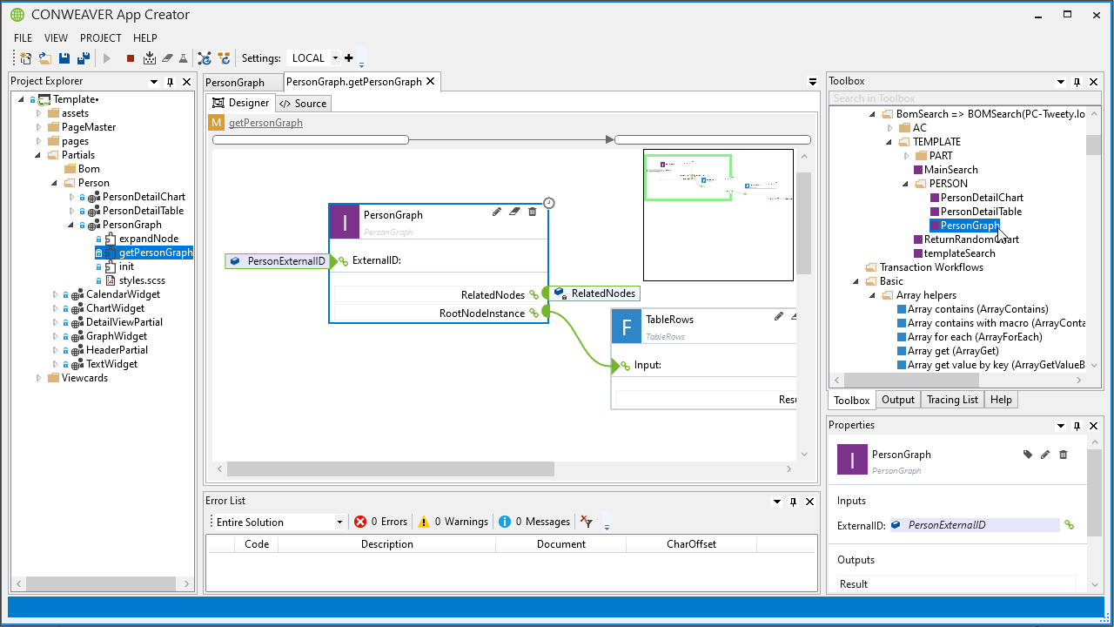Expand the Viewcards folder in Project Explorer
The width and height of the screenshot is (1114, 627).
39,378
